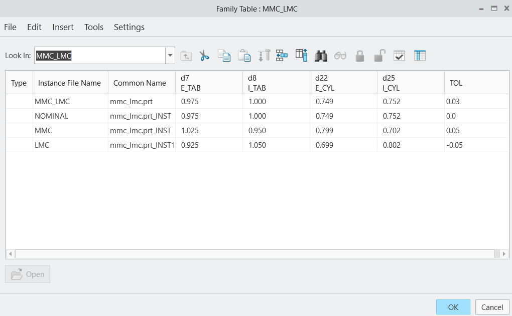Open the Add/delete table columns tool
This screenshot has height=316, width=512.
(301, 55)
